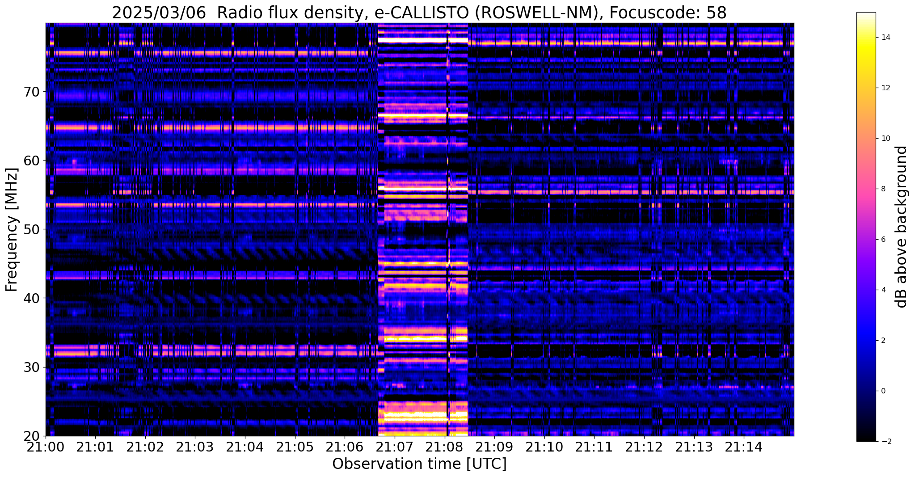Click the blue region of the colorbar near 2
Screen dimensions: 915x477
coord(866,341)
